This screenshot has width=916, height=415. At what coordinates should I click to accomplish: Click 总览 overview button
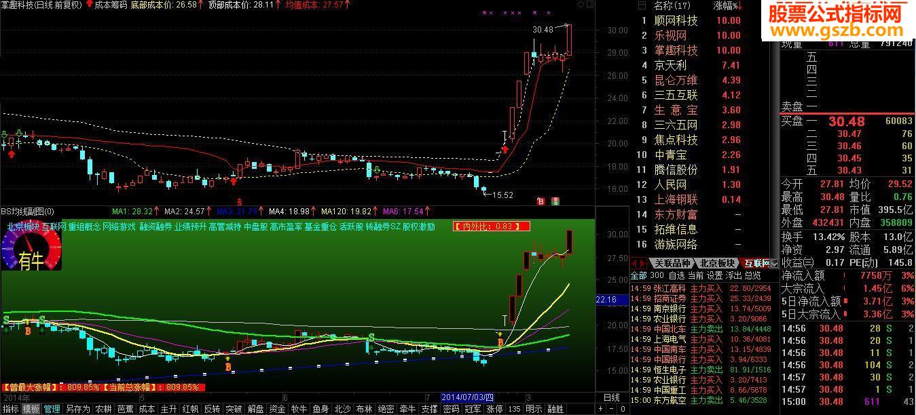point(752,275)
